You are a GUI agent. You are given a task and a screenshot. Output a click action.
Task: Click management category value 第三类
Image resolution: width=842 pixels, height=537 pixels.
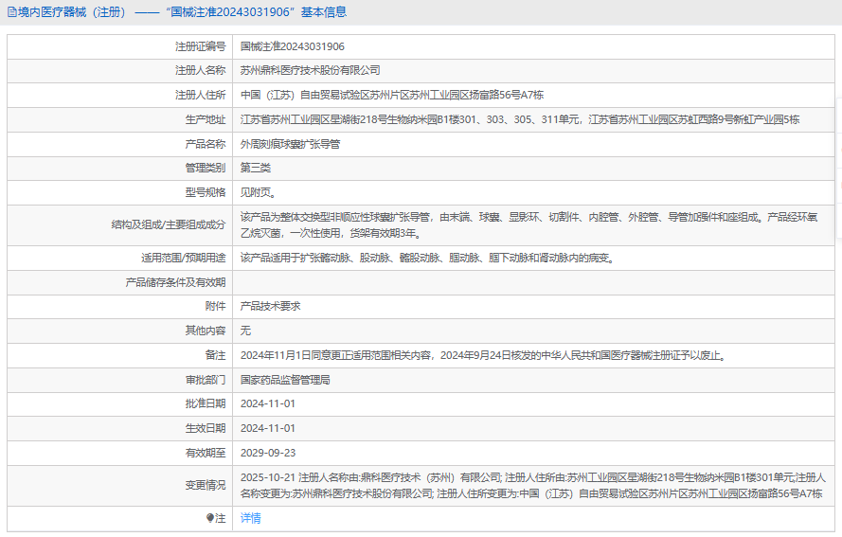(x=256, y=168)
